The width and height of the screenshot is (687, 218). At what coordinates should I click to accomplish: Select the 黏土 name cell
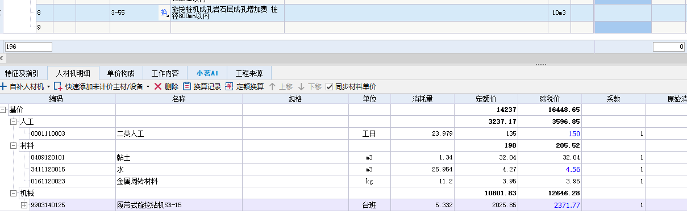[179, 157]
